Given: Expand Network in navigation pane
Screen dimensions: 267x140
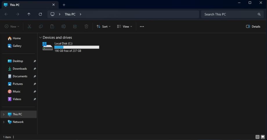Looking at the screenshot, I should click(3, 122).
